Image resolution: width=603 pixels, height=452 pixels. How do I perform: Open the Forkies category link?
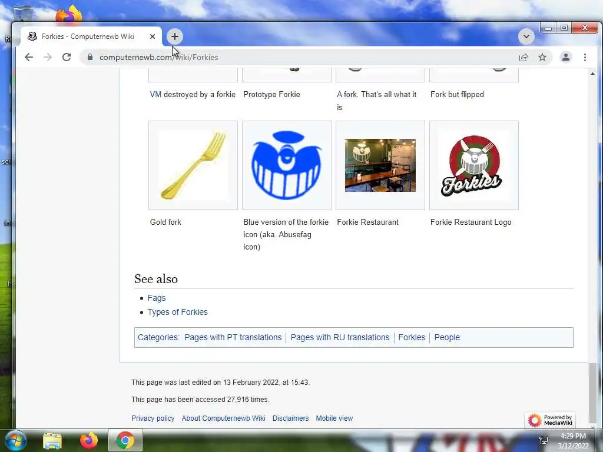[x=412, y=337]
